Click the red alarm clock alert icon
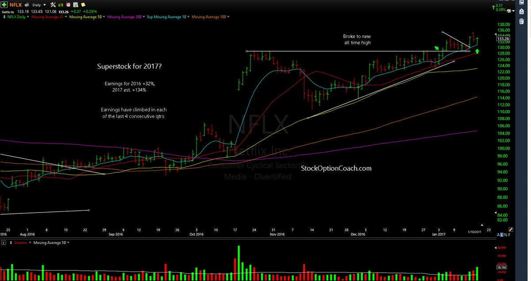This screenshot has height=281, width=531. coord(68,4)
